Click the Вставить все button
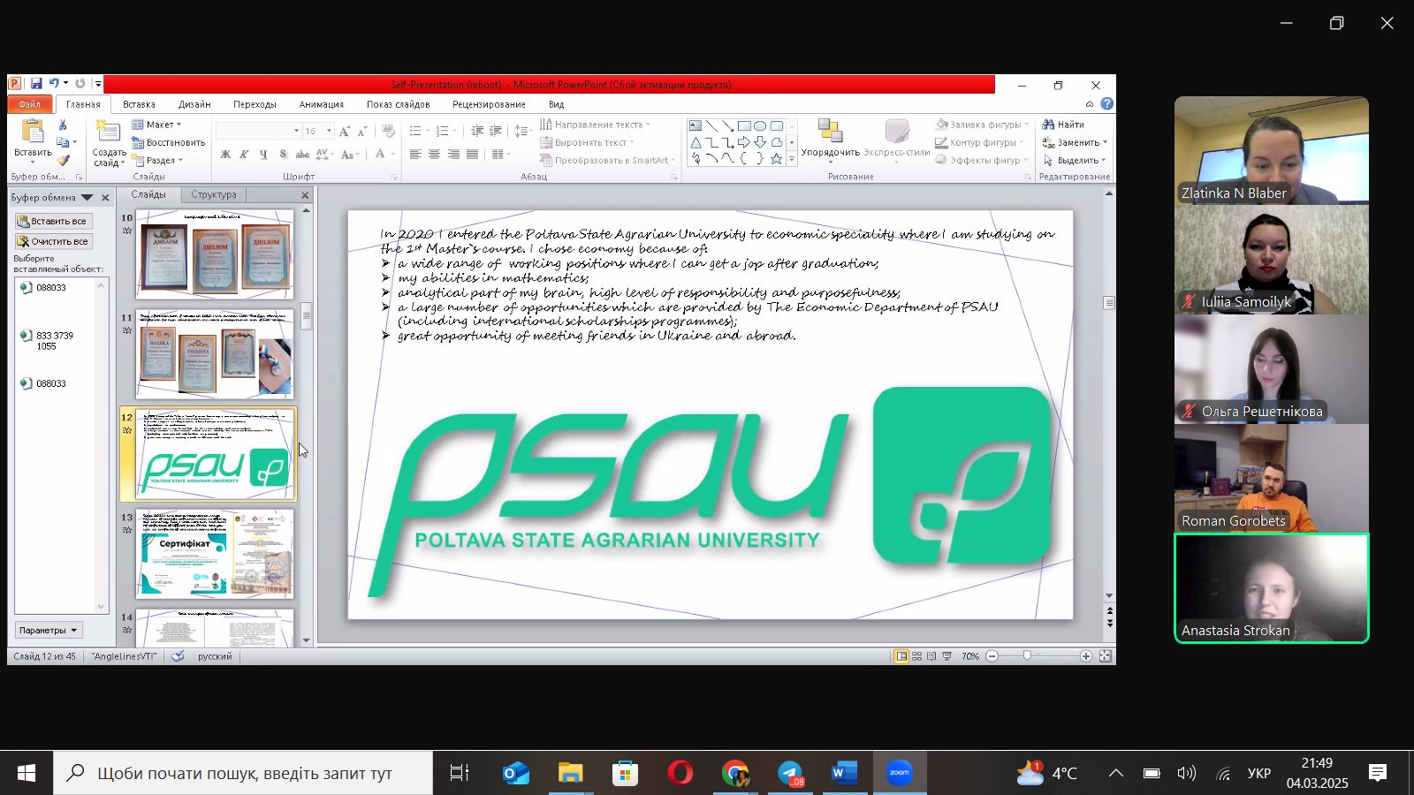The width and height of the screenshot is (1414, 795). (x=54, y=221)
